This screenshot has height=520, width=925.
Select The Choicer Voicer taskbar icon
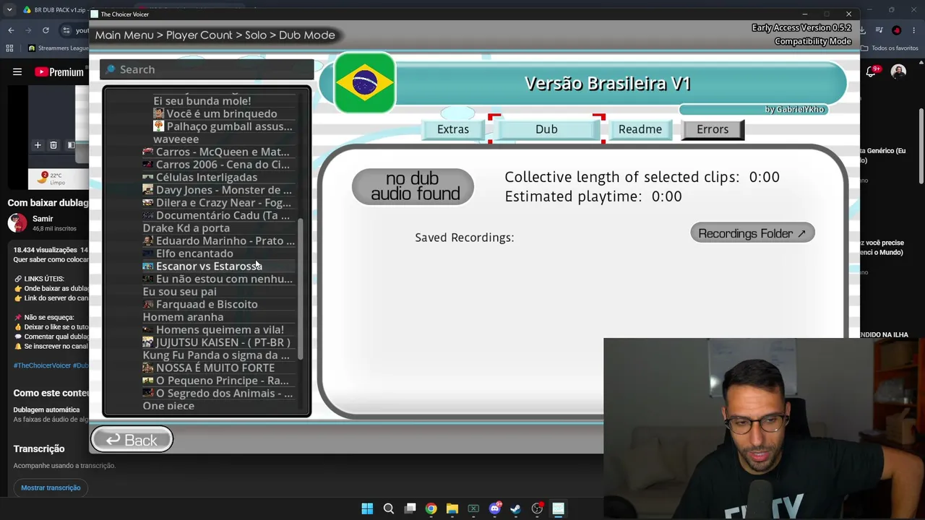[x=558, y=509]
